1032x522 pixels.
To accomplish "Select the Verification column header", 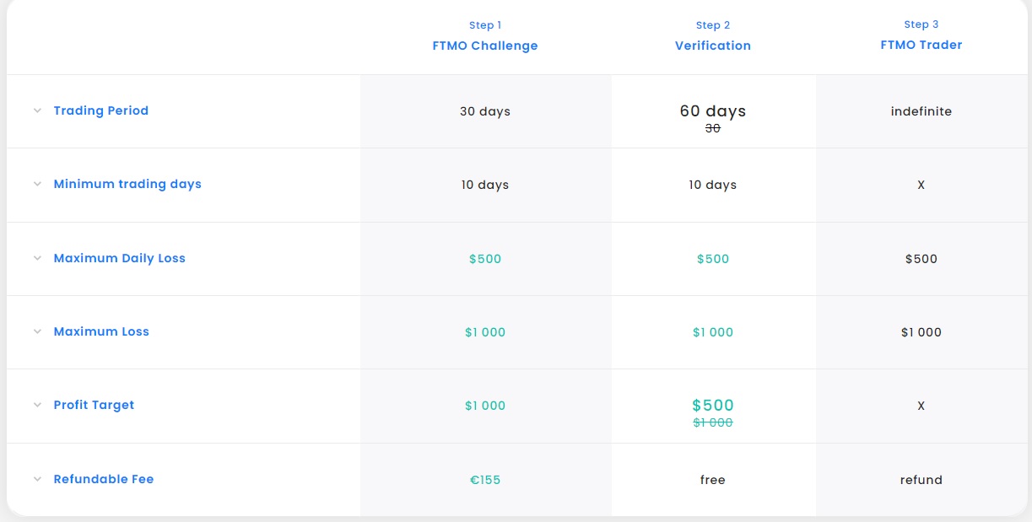I will (712, 46).
